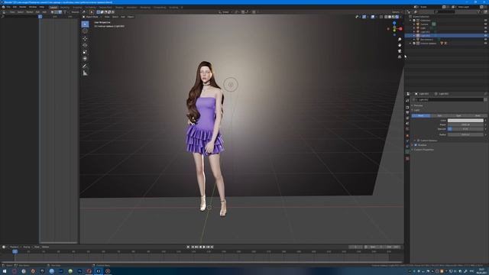This screenshot has width=489, height=275.
Task: Select the Move tool in viewport toolbar
Action: [x=85, y=39]
